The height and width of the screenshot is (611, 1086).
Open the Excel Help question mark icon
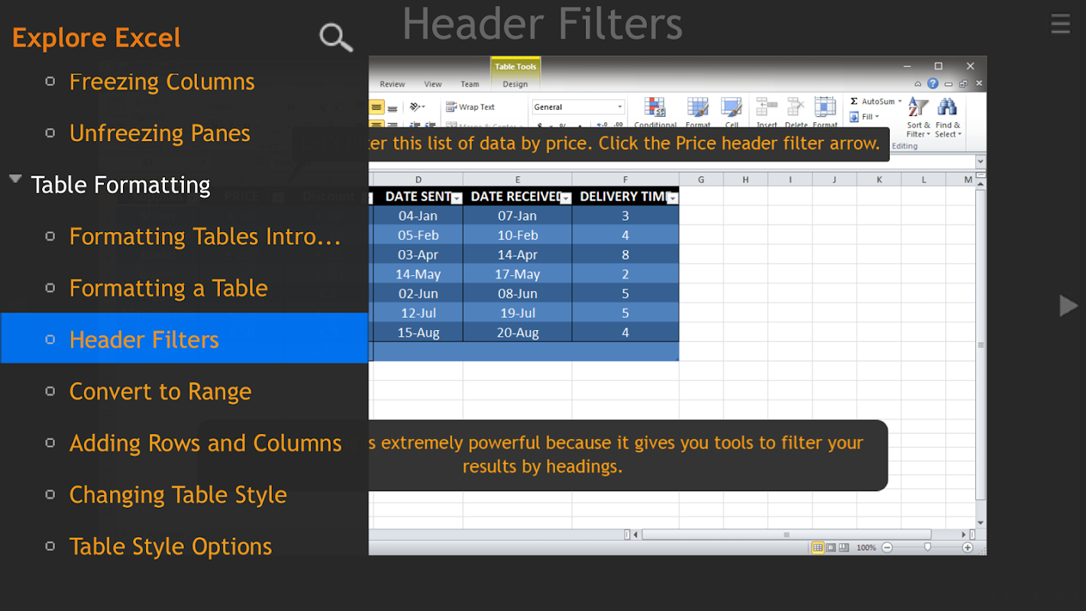(x=932, y=84)
